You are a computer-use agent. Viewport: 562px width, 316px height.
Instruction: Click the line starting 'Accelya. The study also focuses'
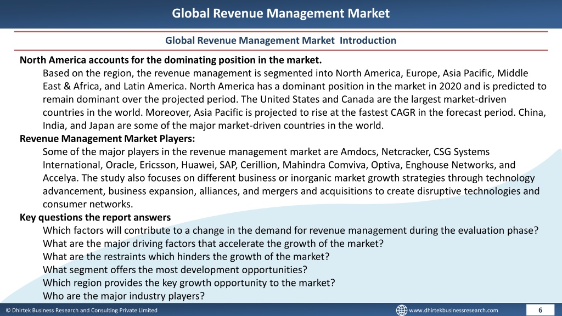pyautogui.click(x=289, y=178)
